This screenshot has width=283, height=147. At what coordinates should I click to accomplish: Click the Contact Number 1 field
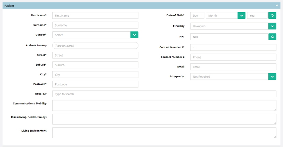[x=233, y=47]
